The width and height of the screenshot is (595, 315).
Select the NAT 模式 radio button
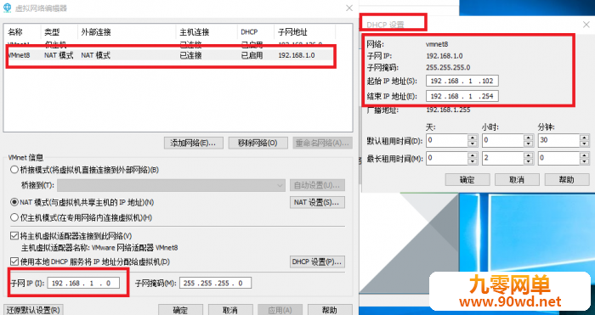14,202
